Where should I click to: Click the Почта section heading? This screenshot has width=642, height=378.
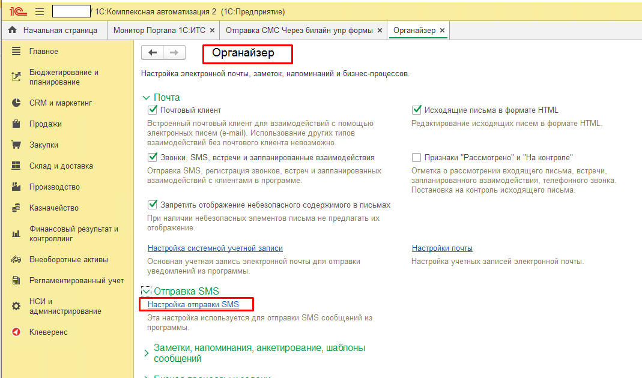click(x=166, y=97)
